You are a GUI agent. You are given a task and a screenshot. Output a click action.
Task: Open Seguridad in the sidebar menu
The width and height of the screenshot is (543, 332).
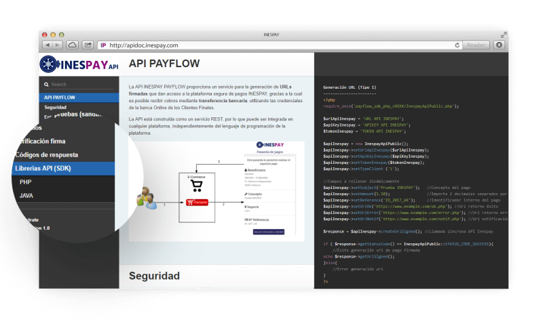point(56,107)
